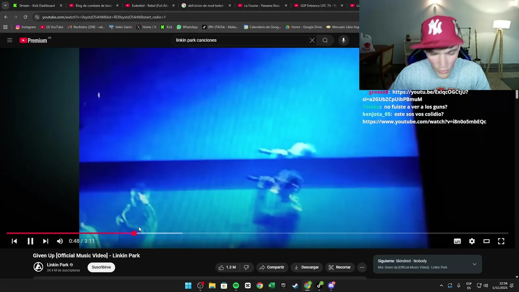Open the Calendario de Google bookmark
The width and height of the screenshot is (519, 292).
[x=262, y=27]
